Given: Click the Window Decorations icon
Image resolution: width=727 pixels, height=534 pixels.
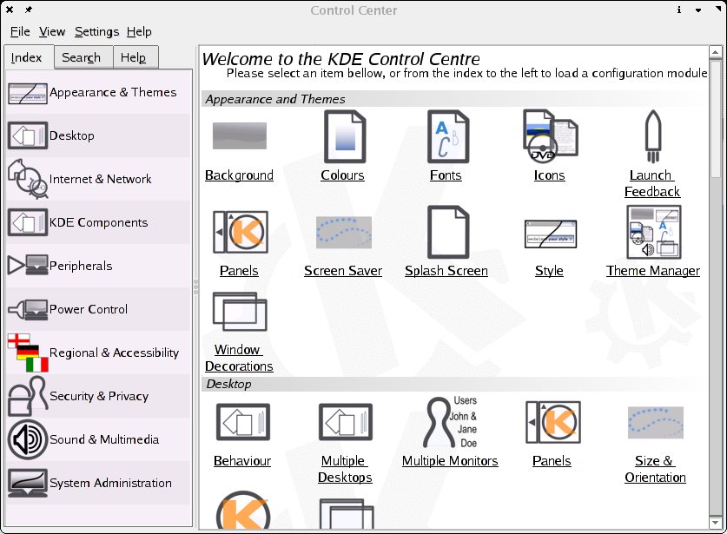Looking at the screenshot, I should pos(240,311).
